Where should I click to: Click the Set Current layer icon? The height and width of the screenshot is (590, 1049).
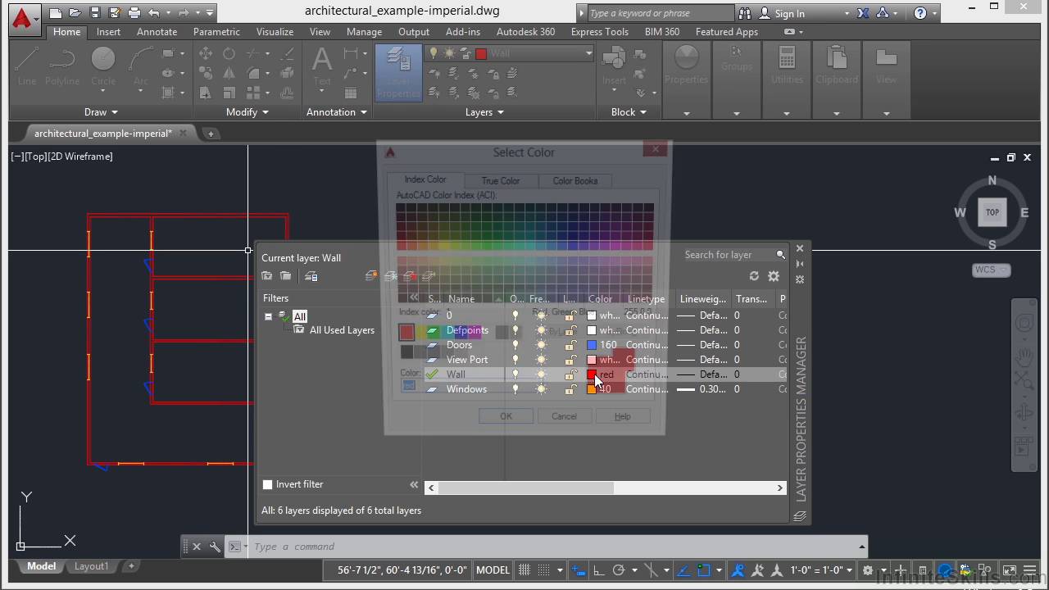tap(429, 276)
